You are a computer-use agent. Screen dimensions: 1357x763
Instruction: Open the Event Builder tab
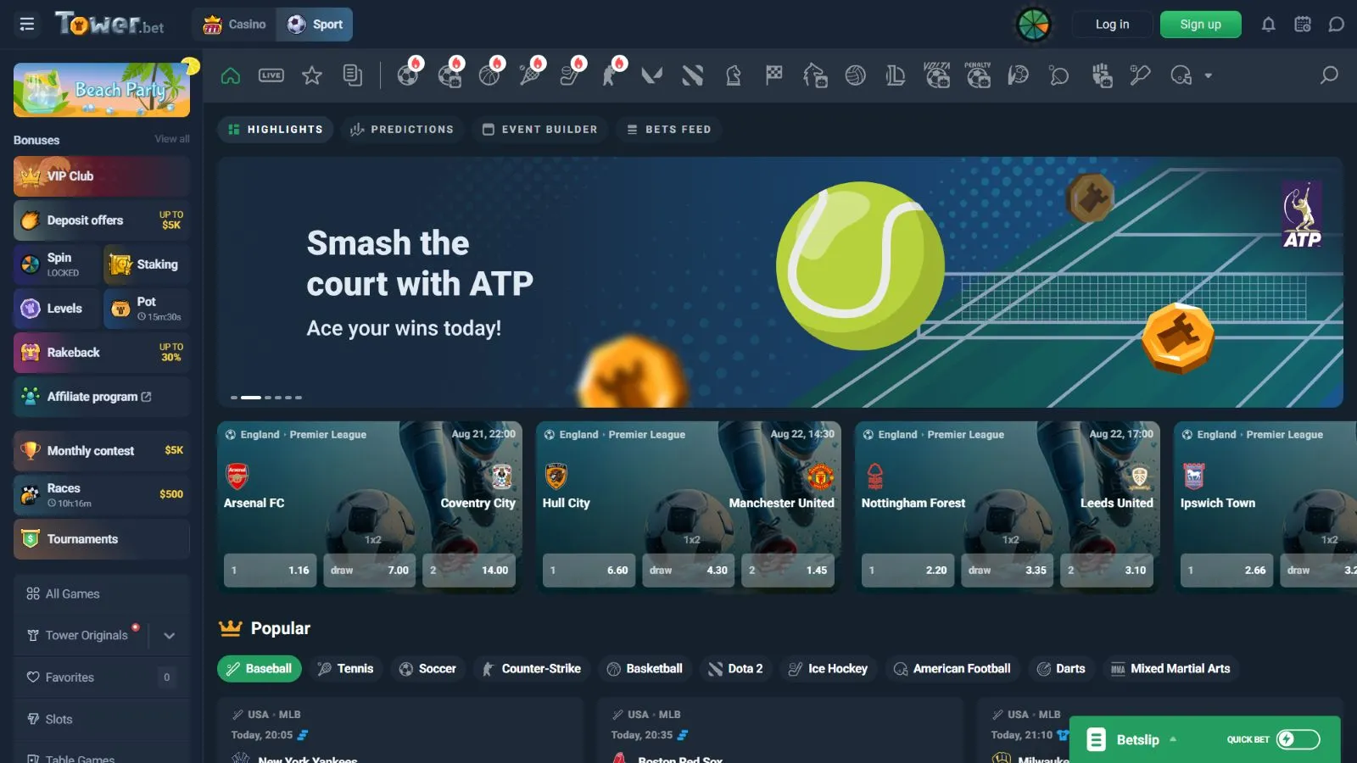tap(540, 130)
